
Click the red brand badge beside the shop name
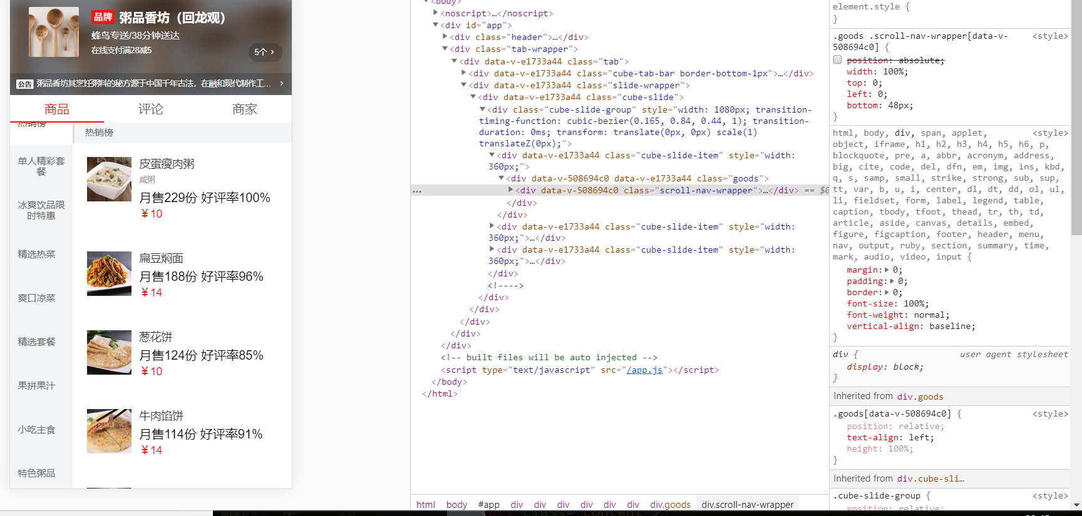click(x=103, y=17)
